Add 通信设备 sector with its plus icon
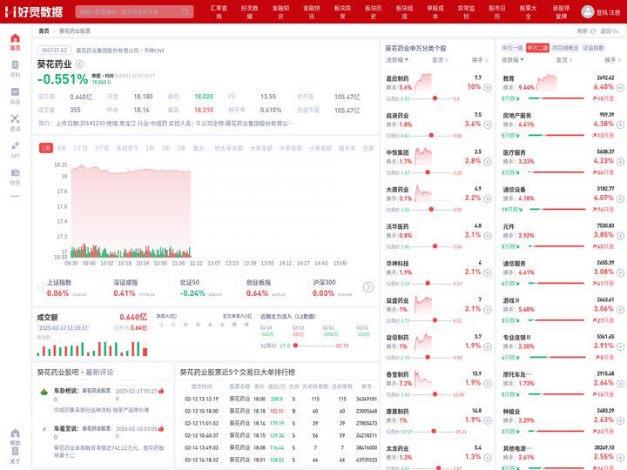Image resolution: width=627 pixels, height=470 pixels. (x=620, y=198)
